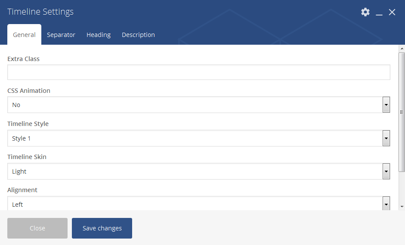Open the Heading tab
The height and width of the screenshot is (245, 405).
coord(99,35)
